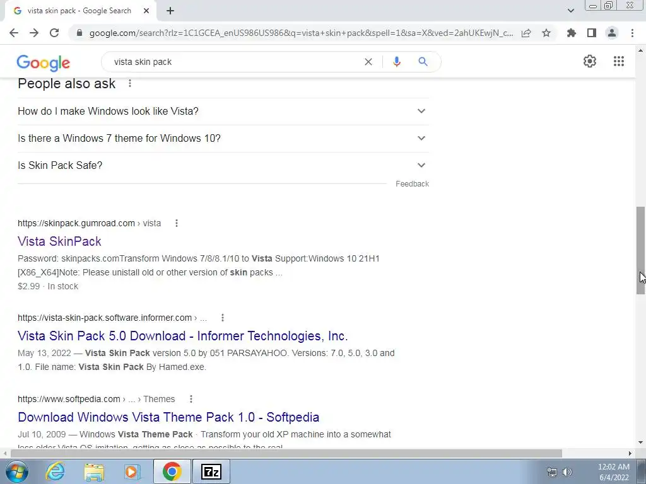
Task: Open a new browser tab
Action: pos(170,11)
